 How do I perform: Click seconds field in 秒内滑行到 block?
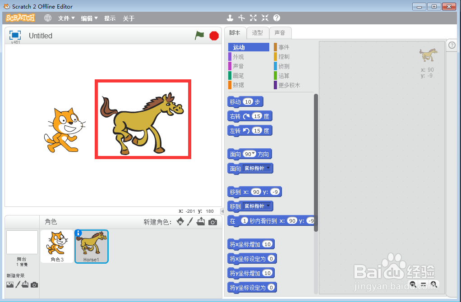(x=244, y=220)
